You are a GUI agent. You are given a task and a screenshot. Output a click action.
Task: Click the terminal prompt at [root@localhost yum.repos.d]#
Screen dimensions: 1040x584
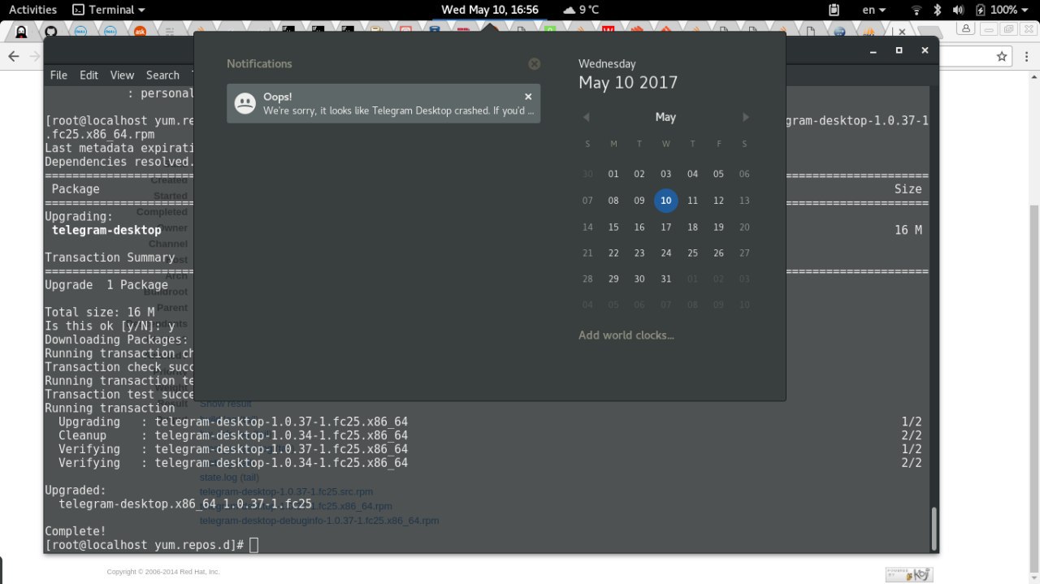pos(145,544)
